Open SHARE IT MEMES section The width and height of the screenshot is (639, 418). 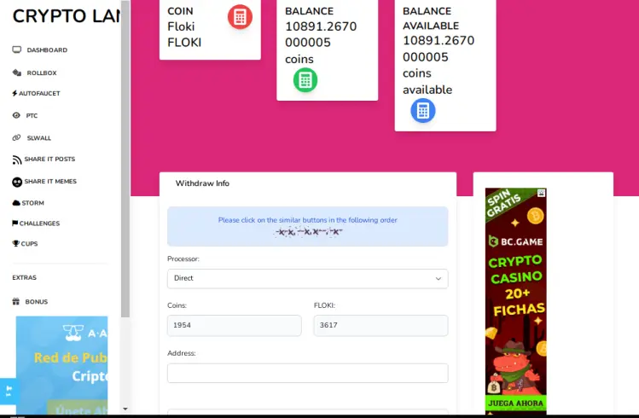50,182
